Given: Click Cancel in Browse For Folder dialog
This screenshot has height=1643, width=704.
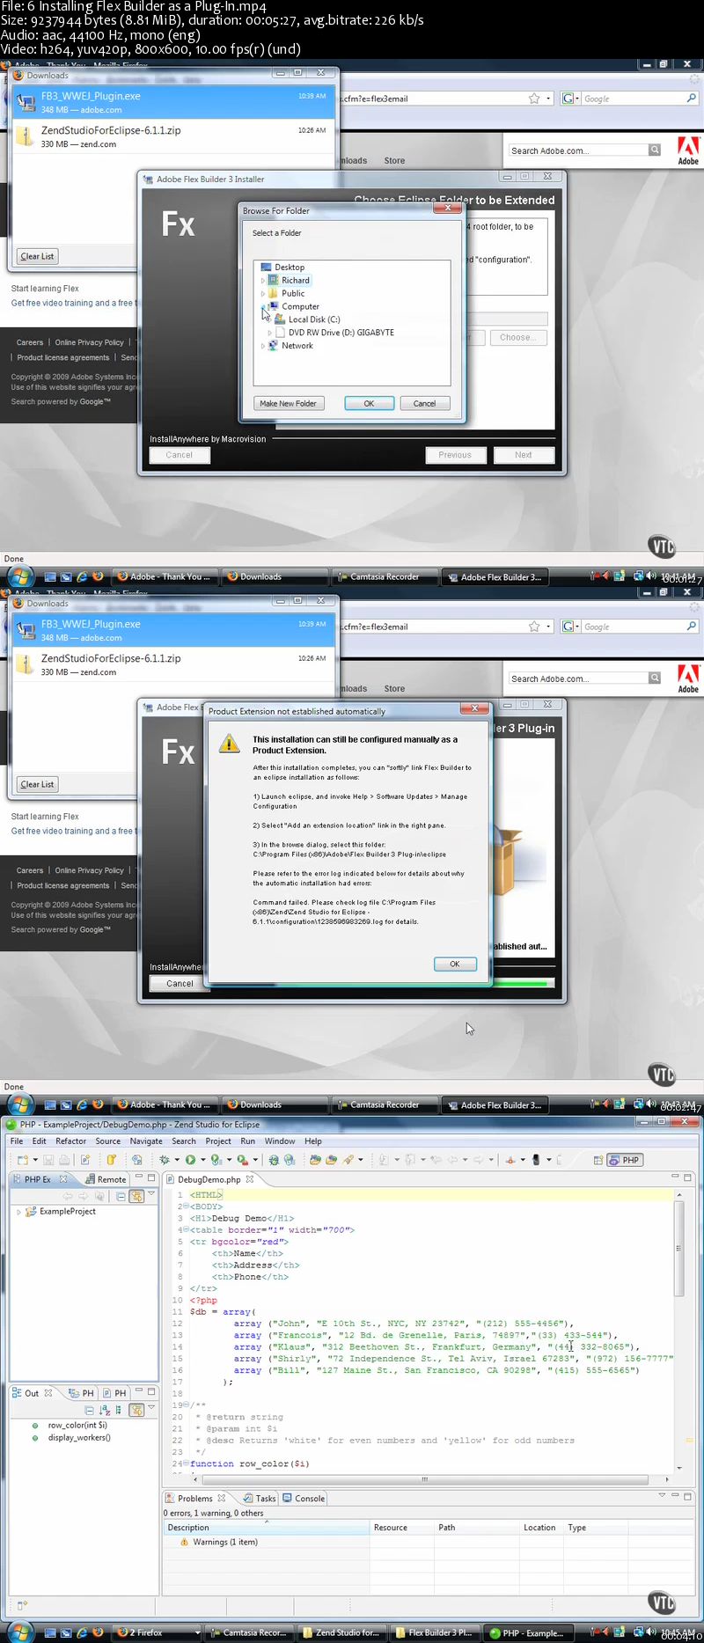Looking at the screenshot, I should 424,403.
